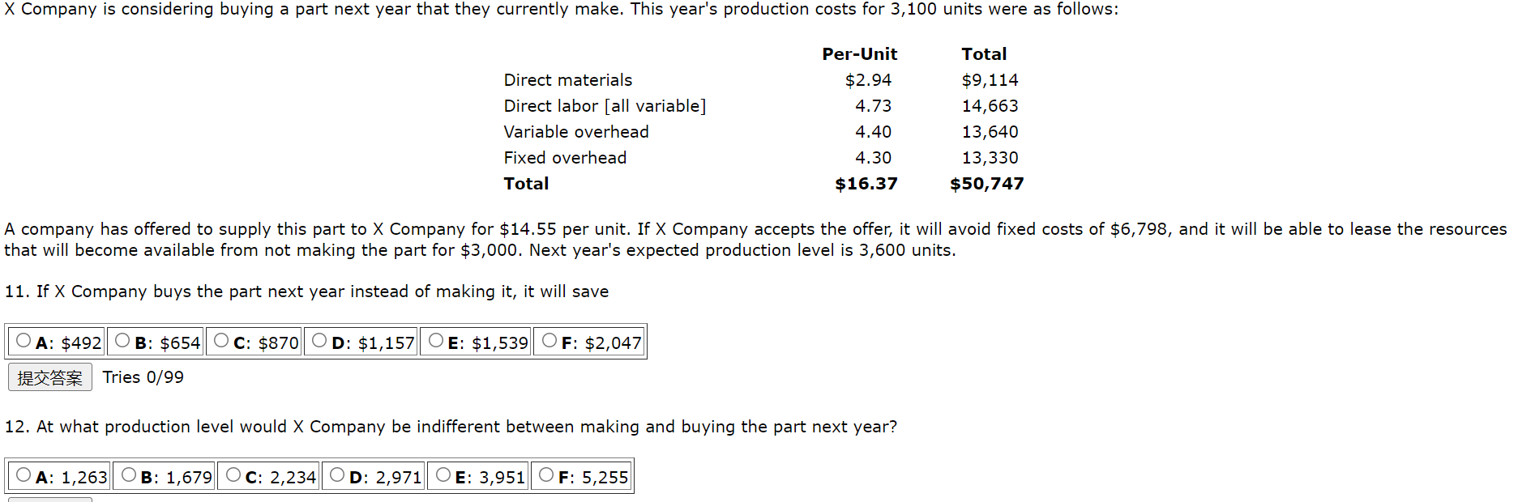Select answer D: 2,971 for question 12
The width and height of the screenshot is (1518, 502).
(x=338, y=475)
